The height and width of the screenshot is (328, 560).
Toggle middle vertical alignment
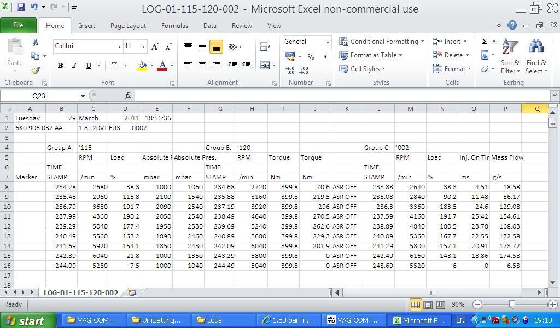[202, 46]
